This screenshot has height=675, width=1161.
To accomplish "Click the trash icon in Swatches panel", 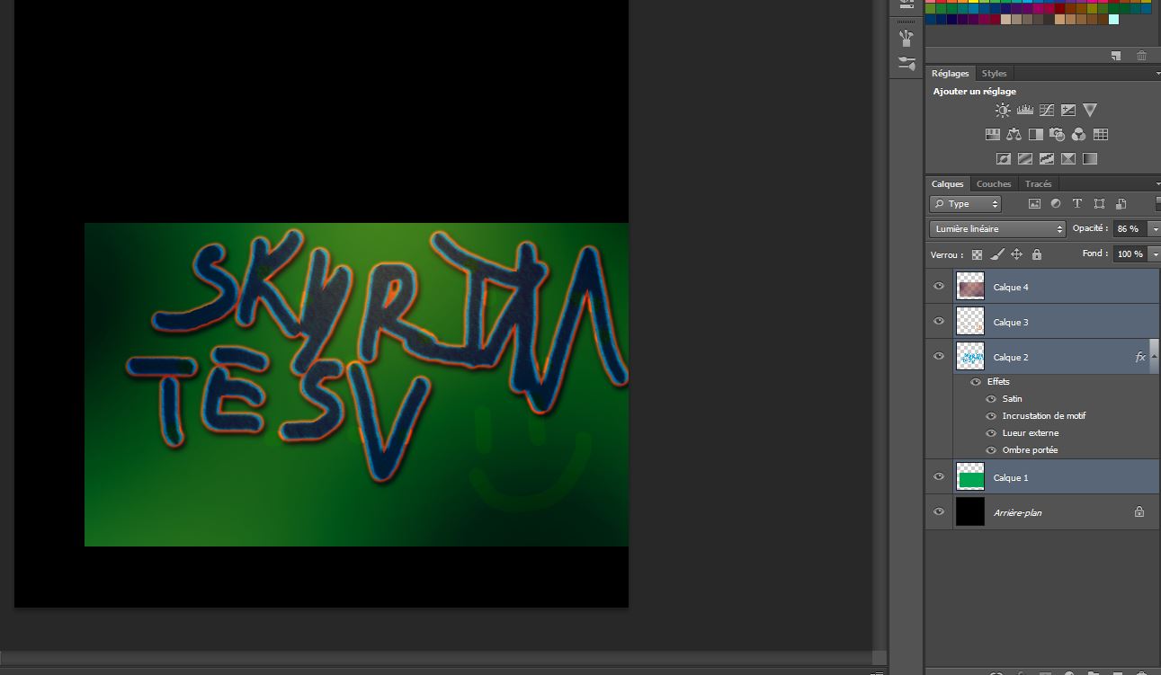I will point(1141,56).
